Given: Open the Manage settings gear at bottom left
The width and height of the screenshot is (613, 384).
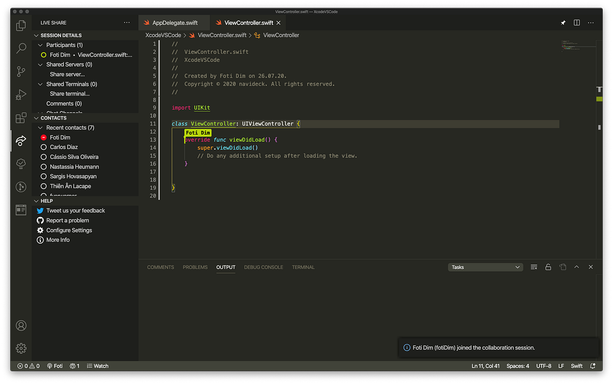Looking at the screenshot, I should pyautogui.click(x=20, y=348).
